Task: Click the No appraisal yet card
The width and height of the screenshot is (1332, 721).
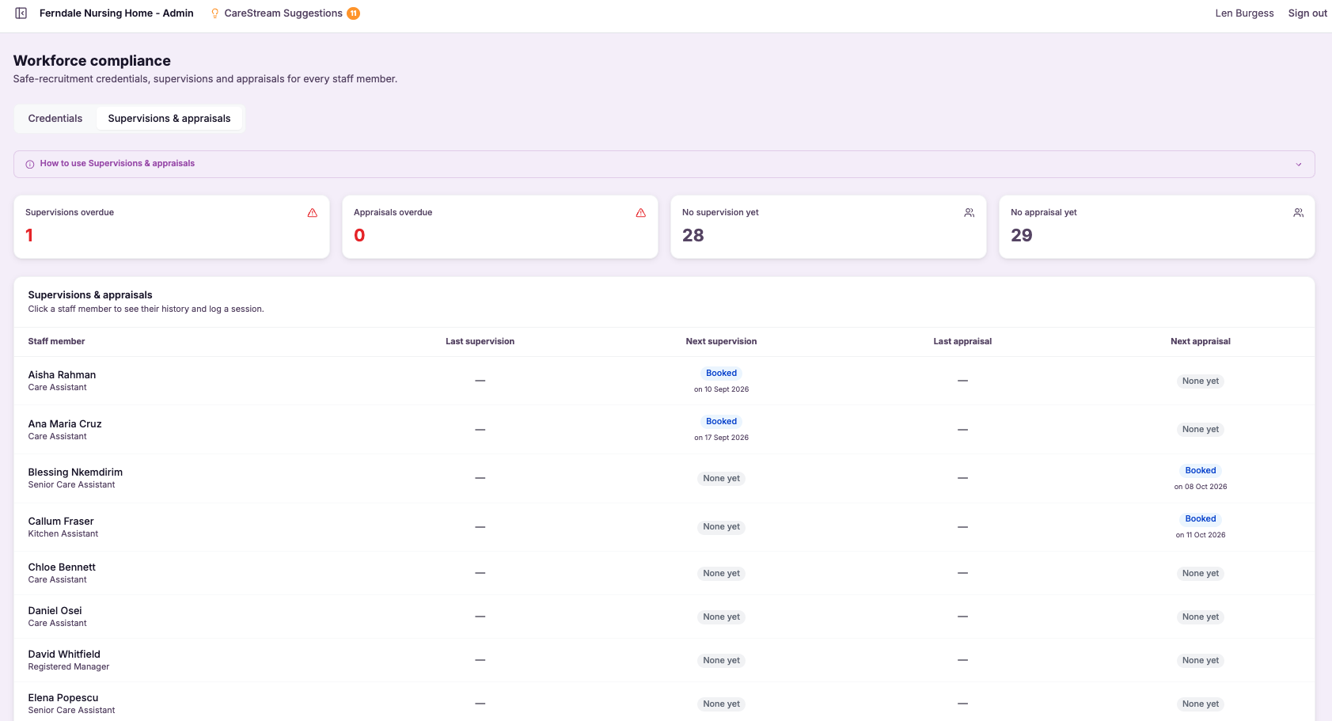Action: [x=1157, y=227]
